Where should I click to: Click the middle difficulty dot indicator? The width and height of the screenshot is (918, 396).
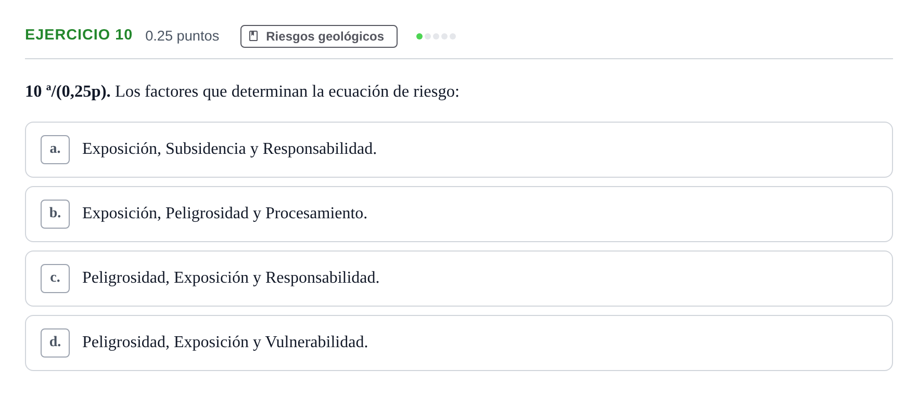pos(436,36)
